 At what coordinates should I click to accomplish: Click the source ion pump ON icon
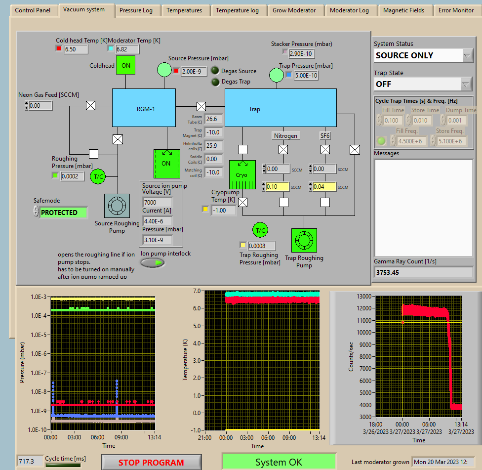pos(166,164)
